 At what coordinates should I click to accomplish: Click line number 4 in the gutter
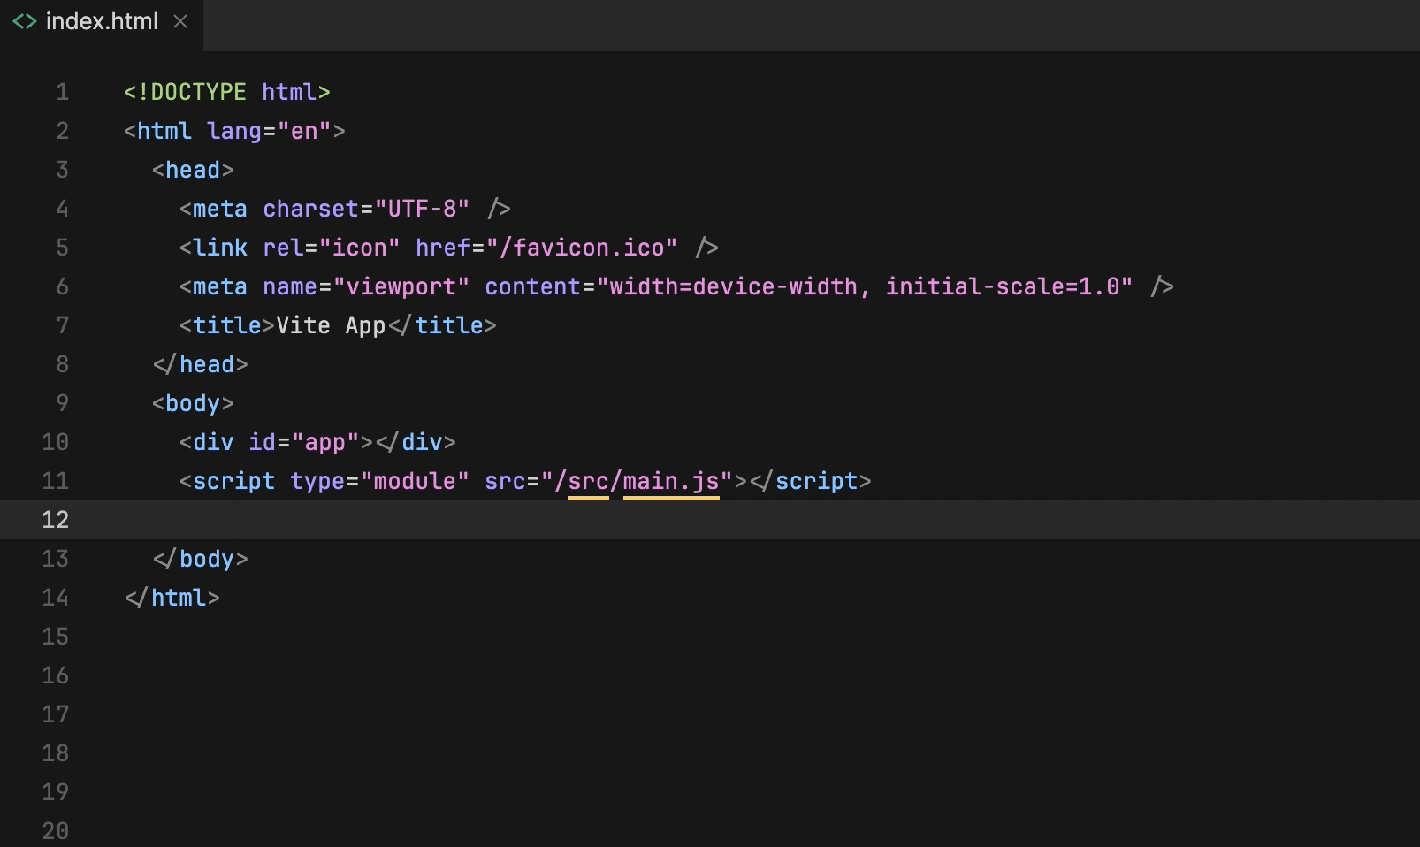point(62,209)
